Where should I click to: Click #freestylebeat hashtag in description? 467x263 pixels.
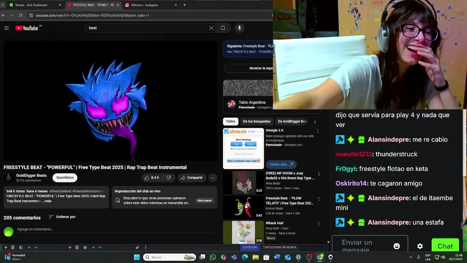pos(60,191)
